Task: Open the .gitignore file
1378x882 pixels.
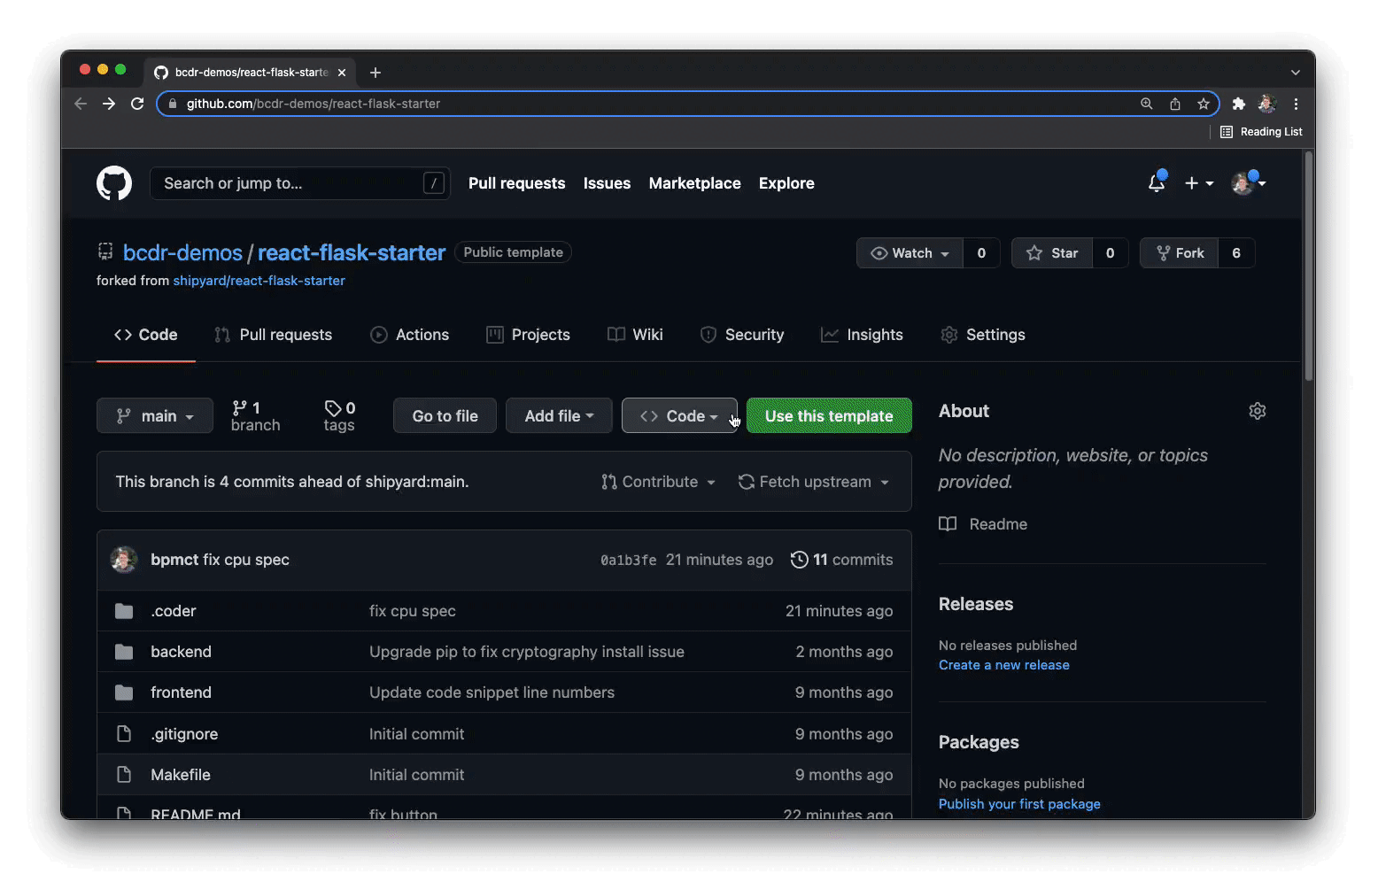Action: tap(184, 734)
